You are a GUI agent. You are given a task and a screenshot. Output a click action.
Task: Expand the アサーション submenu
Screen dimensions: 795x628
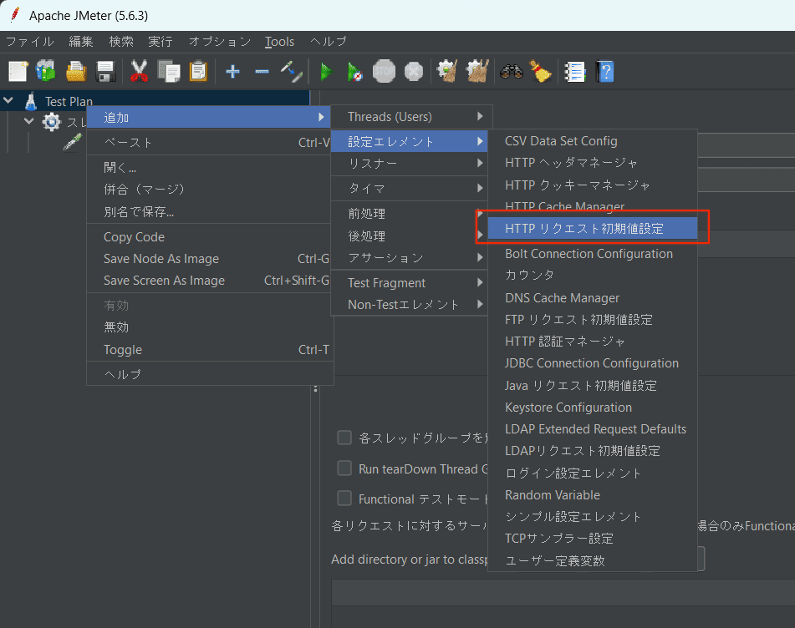point(409,258)
